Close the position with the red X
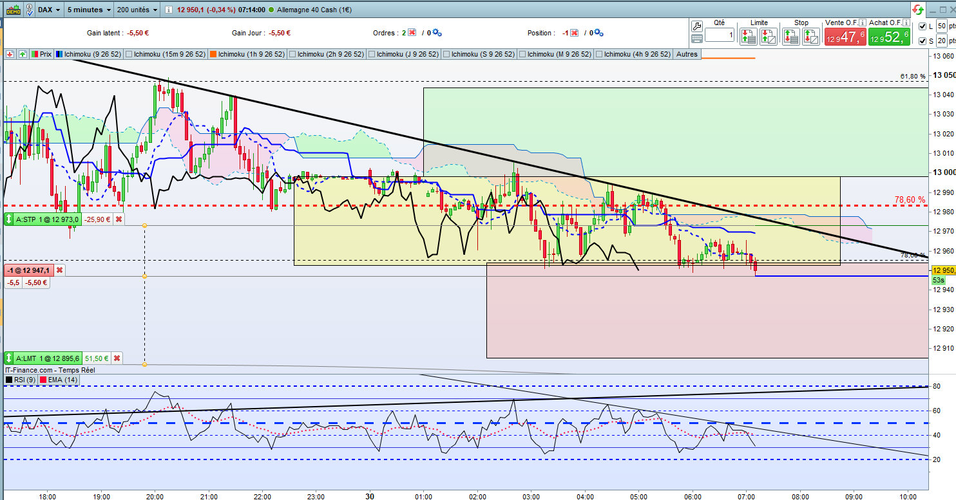The image size is (956, 500). pos(574,33)
